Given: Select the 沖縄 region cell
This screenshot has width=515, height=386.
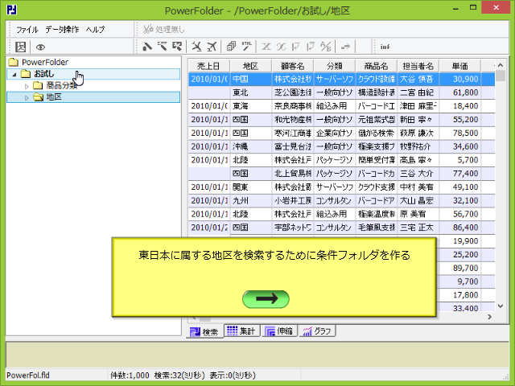Looking at the screenshot, I should click(250, 146).
